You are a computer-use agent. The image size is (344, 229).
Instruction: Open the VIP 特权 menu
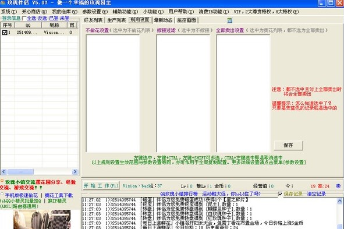266,12
